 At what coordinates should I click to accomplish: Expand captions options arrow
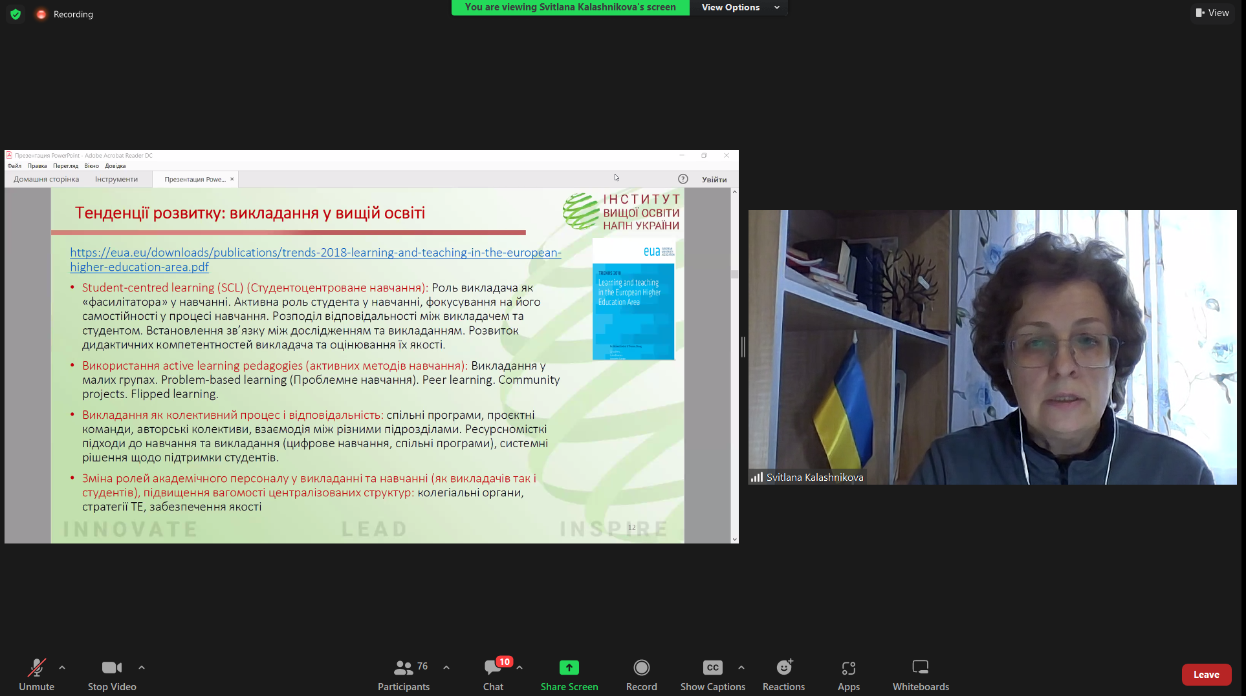click(x=741, y=668)
